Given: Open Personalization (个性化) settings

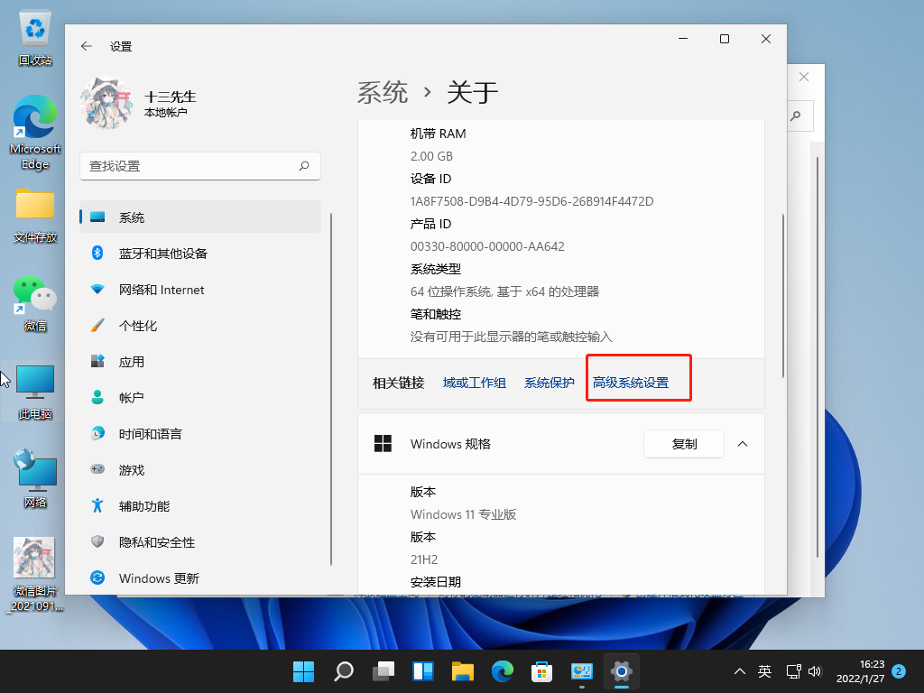Looking at the screenshot, I should [137, 326].
